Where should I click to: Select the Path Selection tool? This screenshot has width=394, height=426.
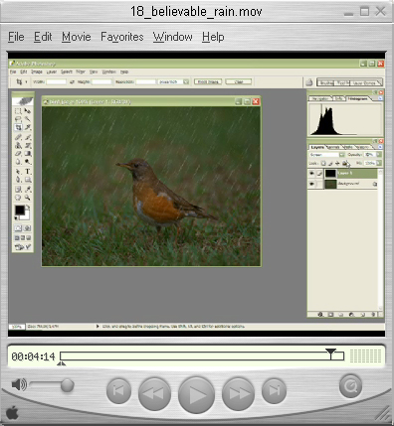click(x=18, y=172)
